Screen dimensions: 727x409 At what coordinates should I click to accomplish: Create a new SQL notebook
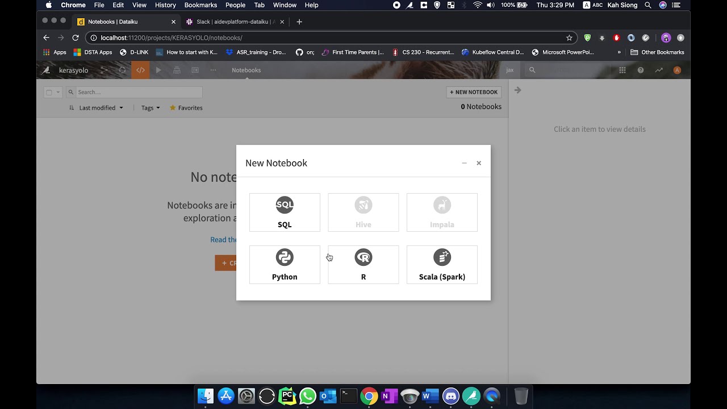click(285, 212)
